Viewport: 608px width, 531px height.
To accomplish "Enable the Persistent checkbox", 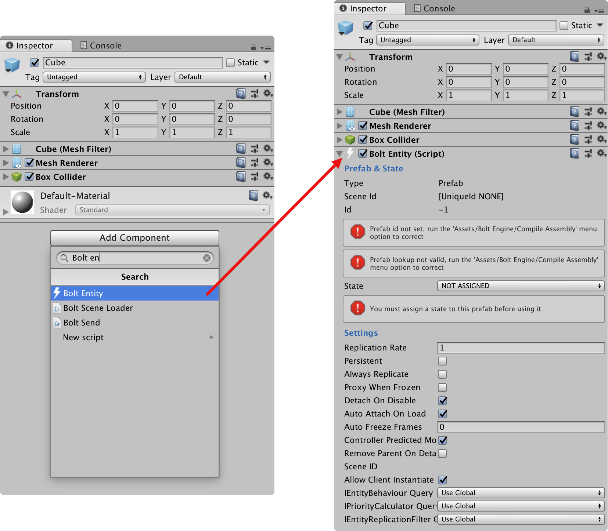I will (x=442, y=361).
